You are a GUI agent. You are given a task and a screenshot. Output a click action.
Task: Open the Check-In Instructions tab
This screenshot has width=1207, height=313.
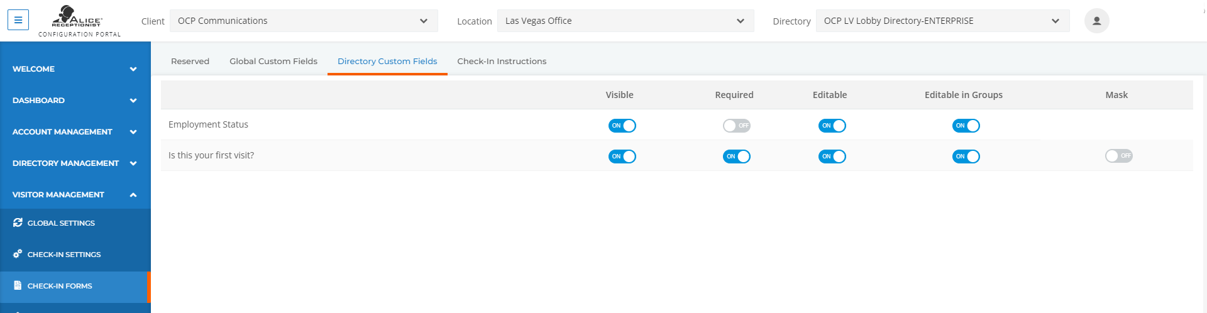coord(502,61)
